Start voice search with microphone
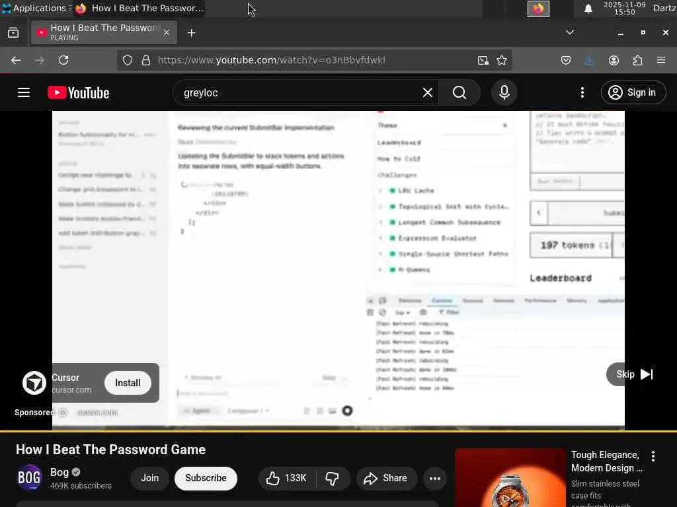Screen dimensions: 677x507 coord(504,92)
